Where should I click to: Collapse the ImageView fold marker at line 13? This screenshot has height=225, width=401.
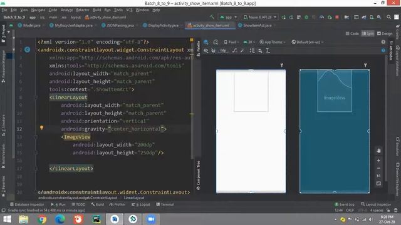pos(36,137)
